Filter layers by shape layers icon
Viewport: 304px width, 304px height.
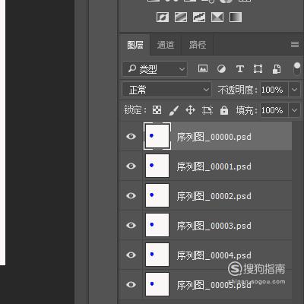tap(258, 69)
